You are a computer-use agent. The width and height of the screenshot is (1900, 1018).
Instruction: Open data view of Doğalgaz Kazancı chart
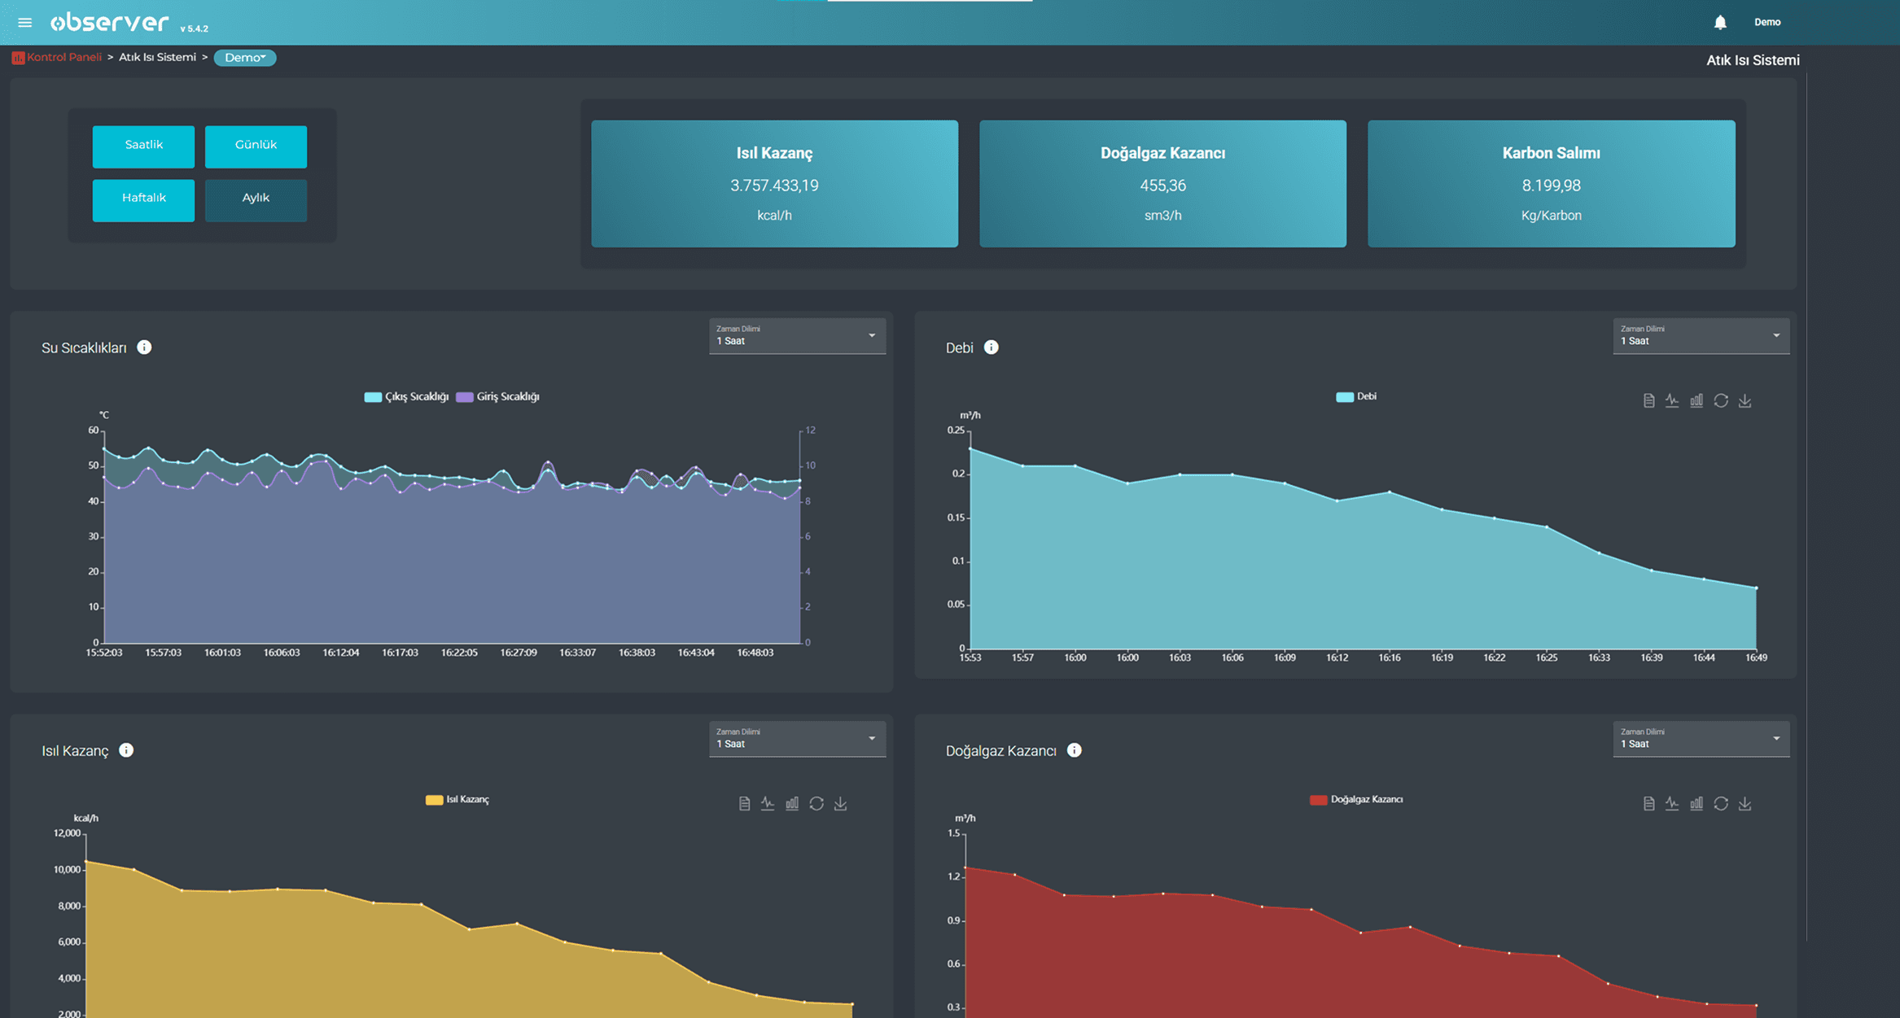pos(1648,804)
